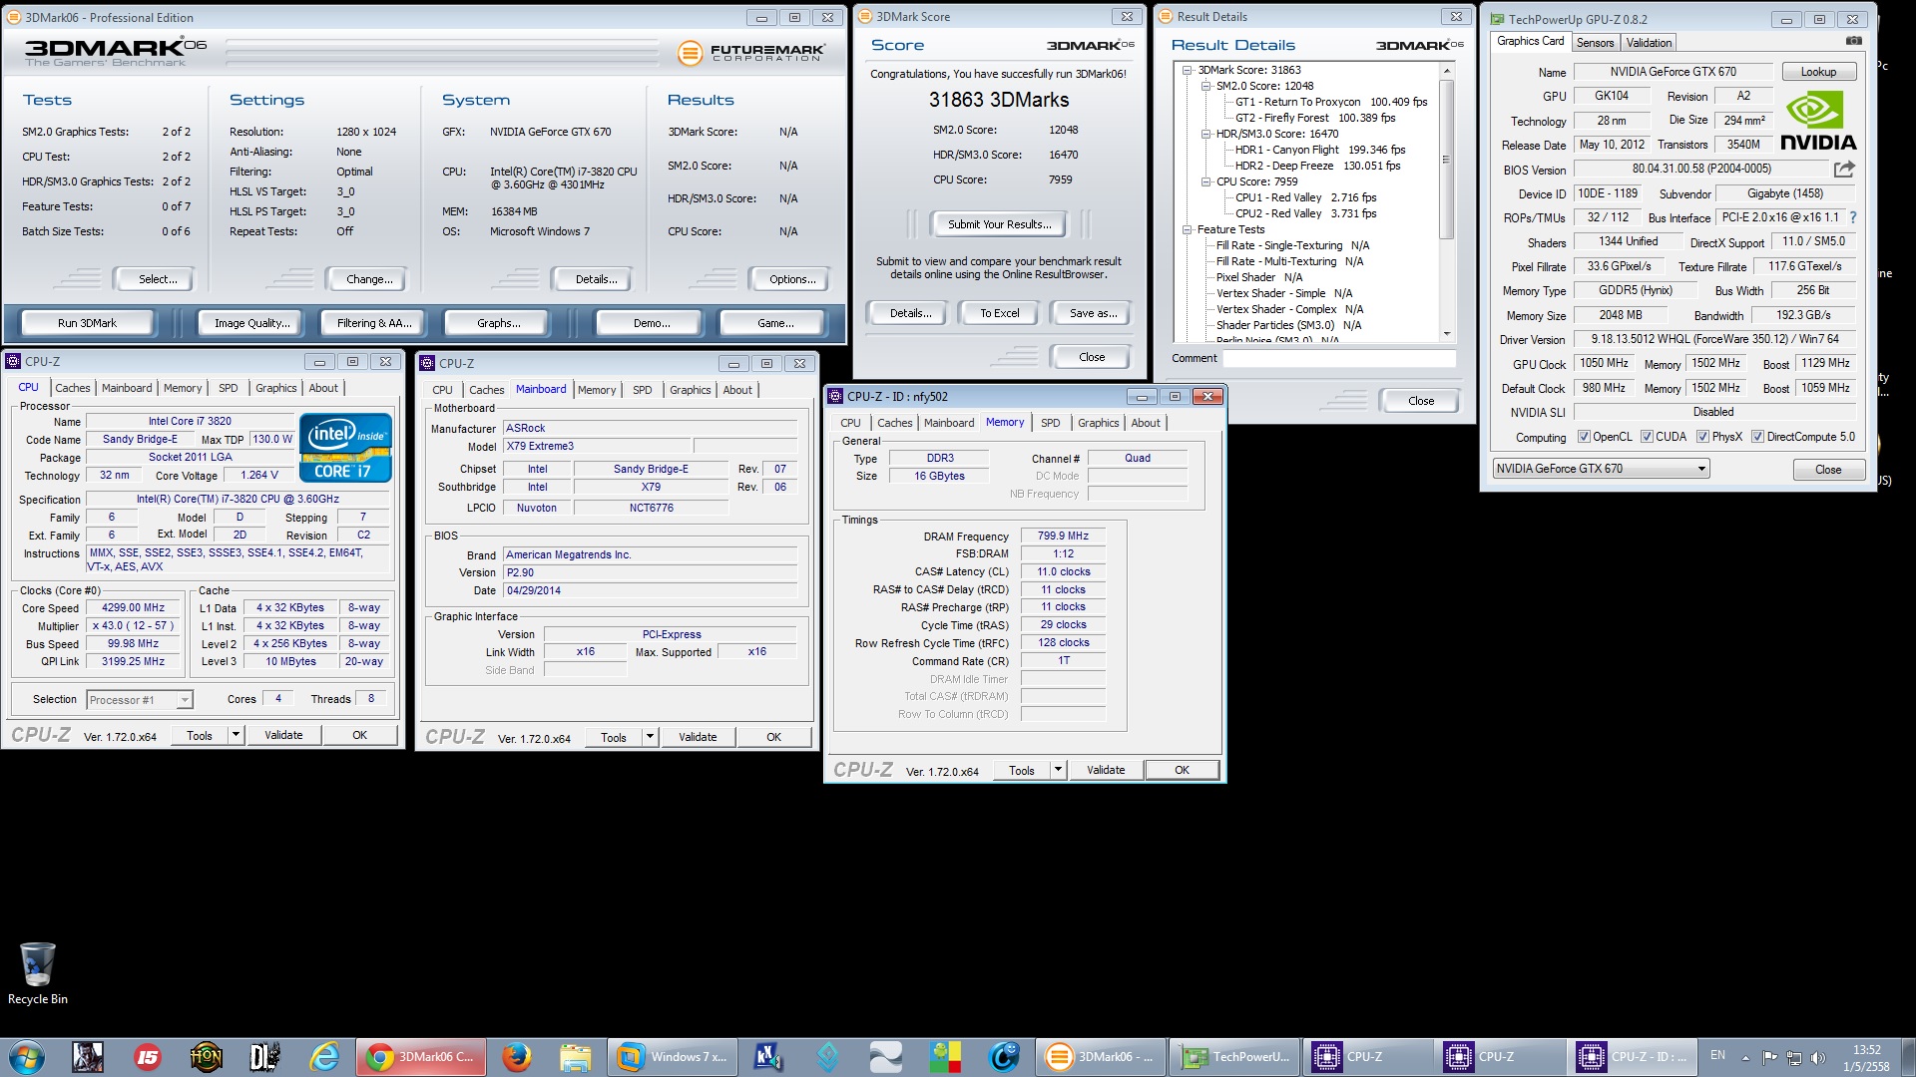The image size is (1916, 1077).
Task: Click the Result Details vertical scrollbar
Action: [x=1446, y=160]
